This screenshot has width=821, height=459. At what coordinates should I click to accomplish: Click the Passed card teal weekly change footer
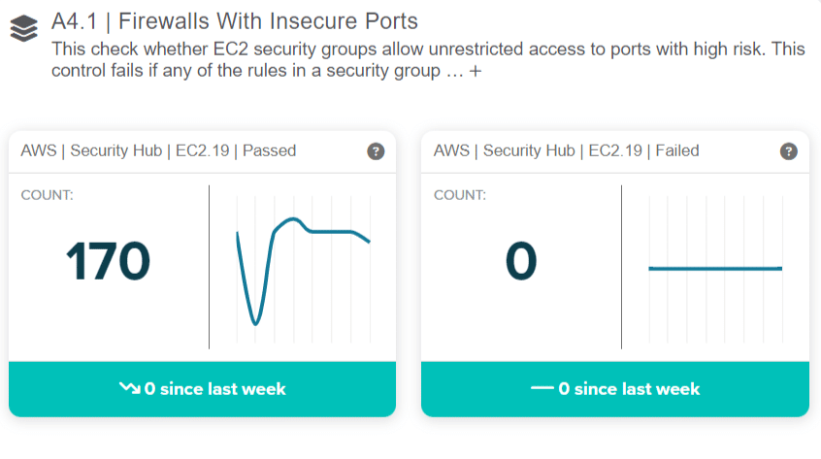202,389
